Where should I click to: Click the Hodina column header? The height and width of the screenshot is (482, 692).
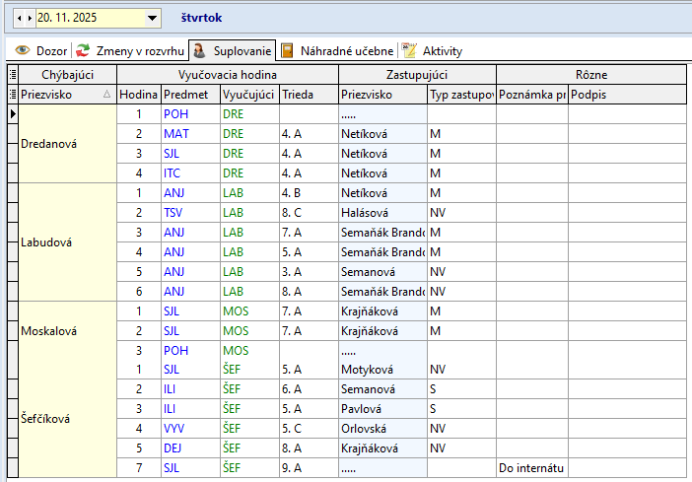point(138,95)
